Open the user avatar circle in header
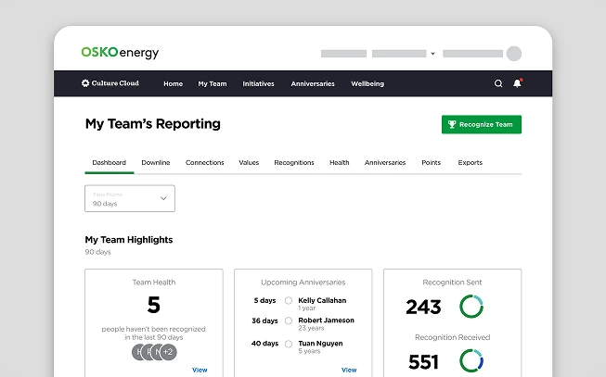This screenshot has height=377, width=606. tap(514, 54)
